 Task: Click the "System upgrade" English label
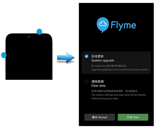click(103, 61)
